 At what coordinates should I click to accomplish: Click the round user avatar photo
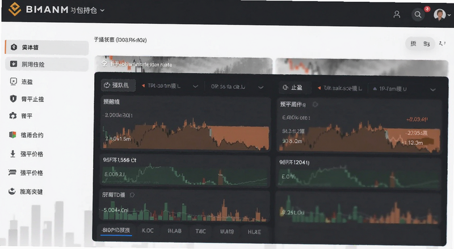439,15
